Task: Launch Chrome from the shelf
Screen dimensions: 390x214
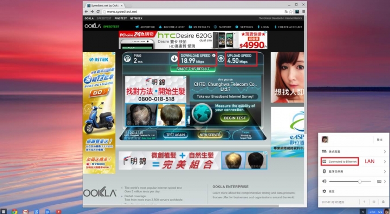Action: tap(15, 211)
